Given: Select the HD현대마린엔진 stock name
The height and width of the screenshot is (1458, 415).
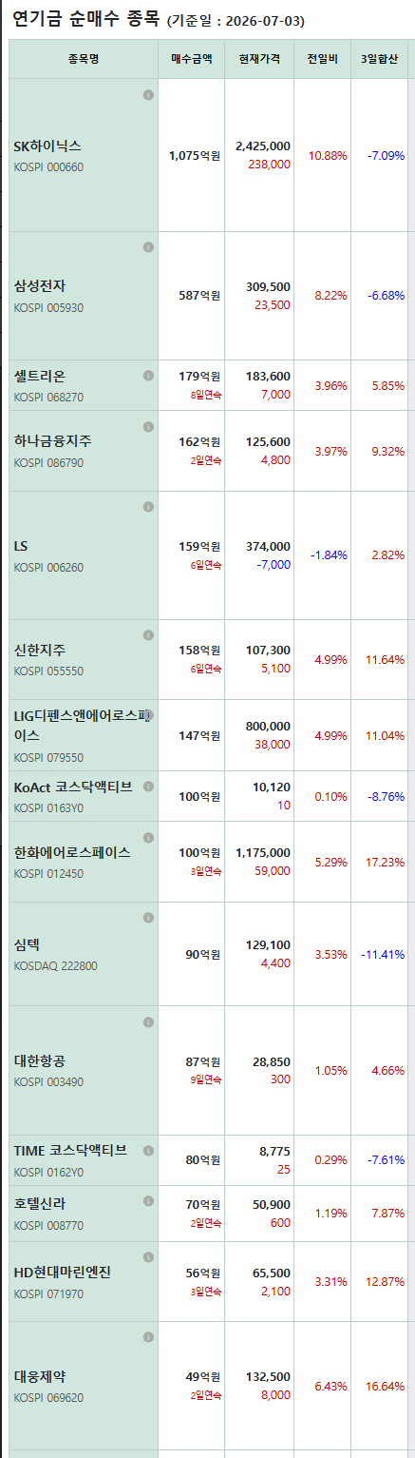Looking at the screenshot, I should tap(63, 1273).
